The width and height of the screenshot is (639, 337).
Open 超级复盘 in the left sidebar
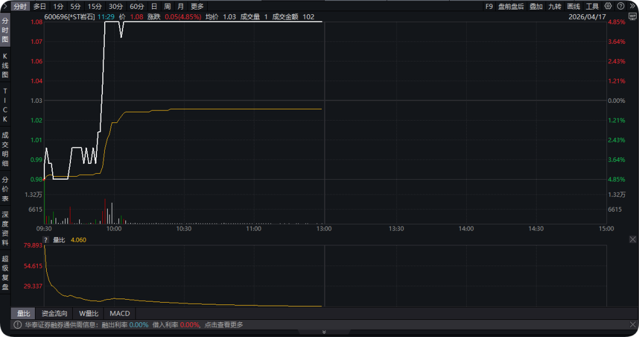pyautogui.click(x=5, y=273)
